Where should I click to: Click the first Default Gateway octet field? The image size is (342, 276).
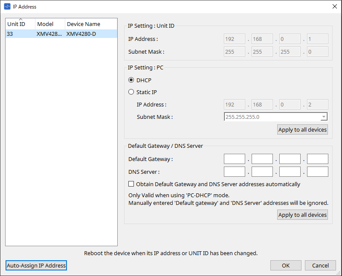tap(235, 159)
